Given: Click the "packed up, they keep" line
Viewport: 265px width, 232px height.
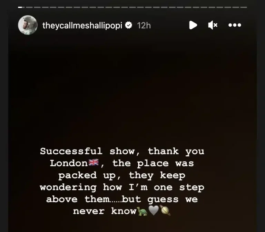Looking at the screenshot, I should coord(122,175).
